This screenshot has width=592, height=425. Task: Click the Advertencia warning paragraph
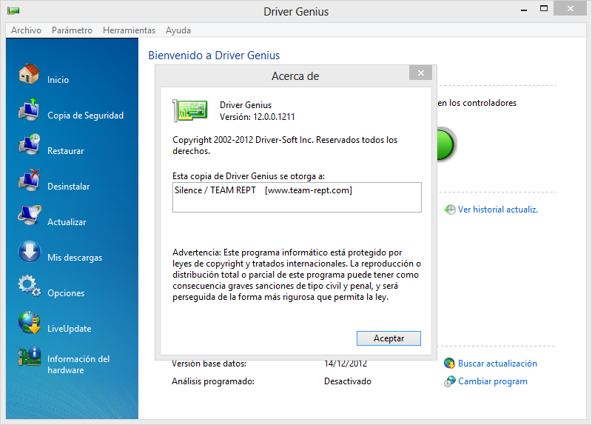297,275
